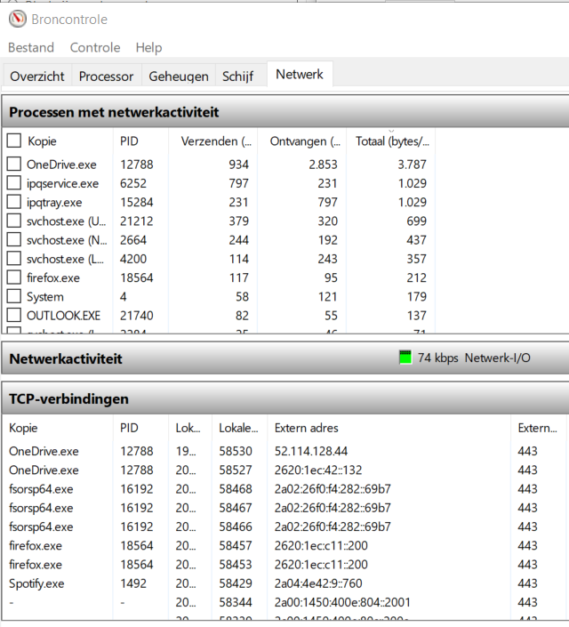Sort TCP connections by Kopie column header
The width and height of the screenshot is (569, 627).
(58, 428)
